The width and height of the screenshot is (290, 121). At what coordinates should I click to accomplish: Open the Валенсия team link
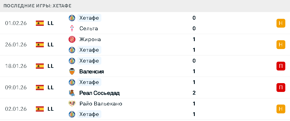(x=91, y=71)
